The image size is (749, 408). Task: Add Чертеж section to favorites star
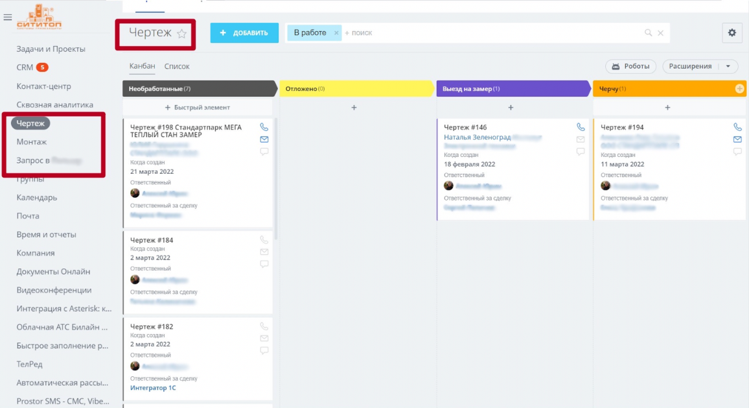(x=181, y=34)
